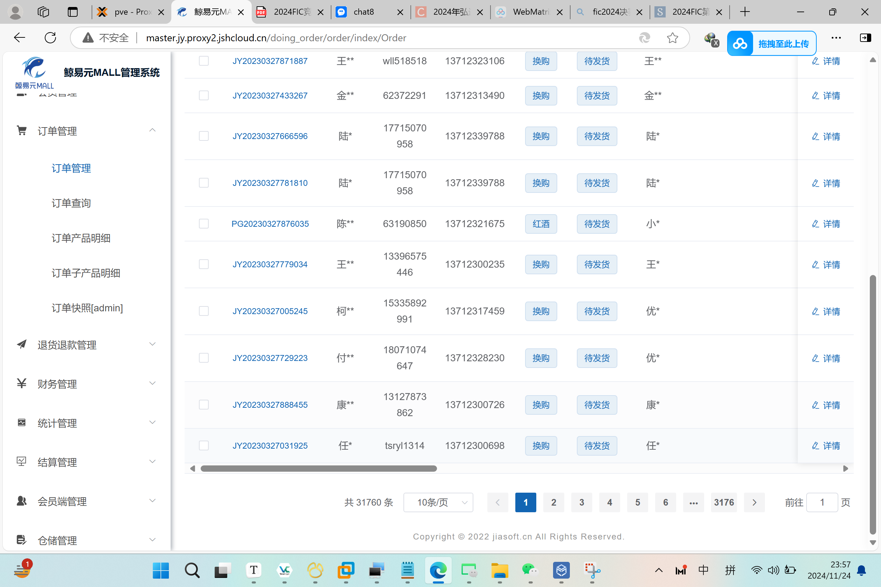The height and width of the screenshot is (587, 881).
Task: Open 订单查询 submenu item
Action: click(x=71, y=203)
